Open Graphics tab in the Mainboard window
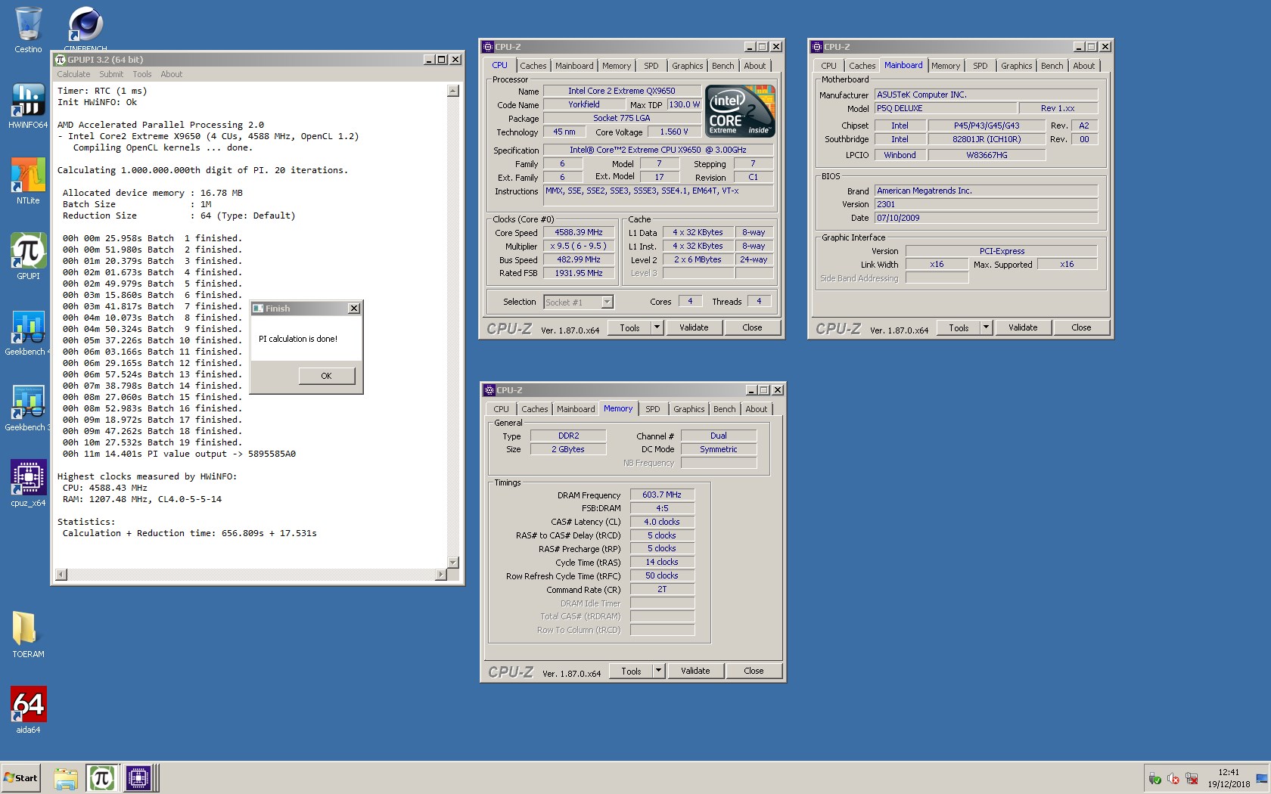The height and width of the screenshot is (794, 1271). point(1016,66)
